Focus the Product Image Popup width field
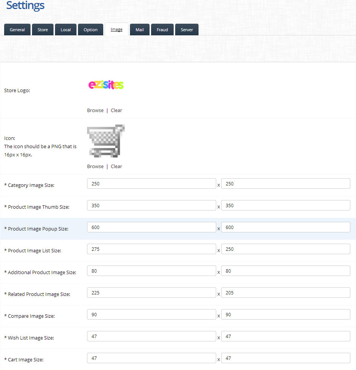Screen dimensions: 356x370 click(x=151, y=227)
